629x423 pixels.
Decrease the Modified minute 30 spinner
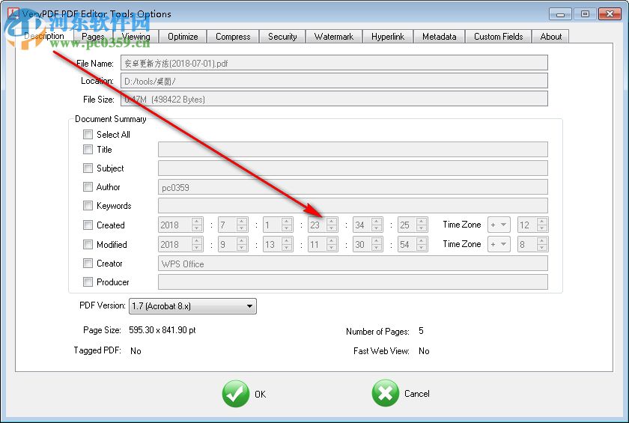pyautogui.click(x=377, y=247)
